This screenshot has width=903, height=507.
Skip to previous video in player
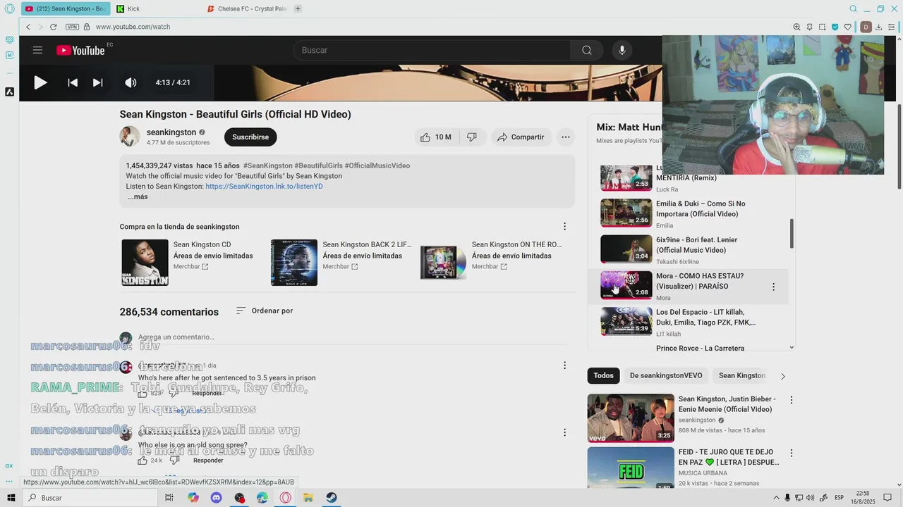click(x=73, y=82)
